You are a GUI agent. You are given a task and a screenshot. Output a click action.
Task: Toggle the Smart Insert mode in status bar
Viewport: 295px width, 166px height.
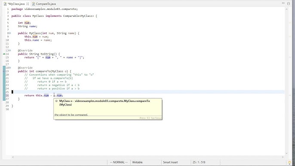tap(170, 162)
